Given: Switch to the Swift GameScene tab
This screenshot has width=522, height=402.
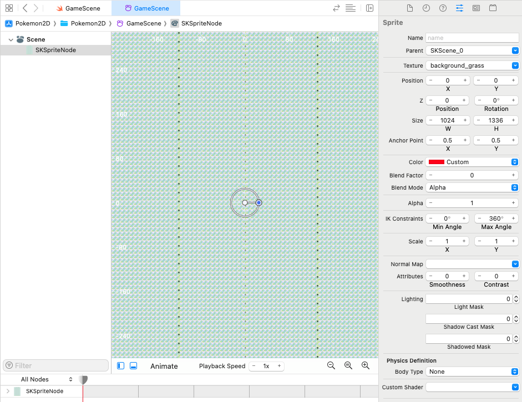Looking at the screenshot, I should pos(78,8).
